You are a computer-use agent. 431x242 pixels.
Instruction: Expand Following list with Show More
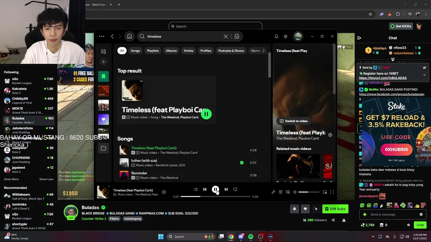pos(11,179)
